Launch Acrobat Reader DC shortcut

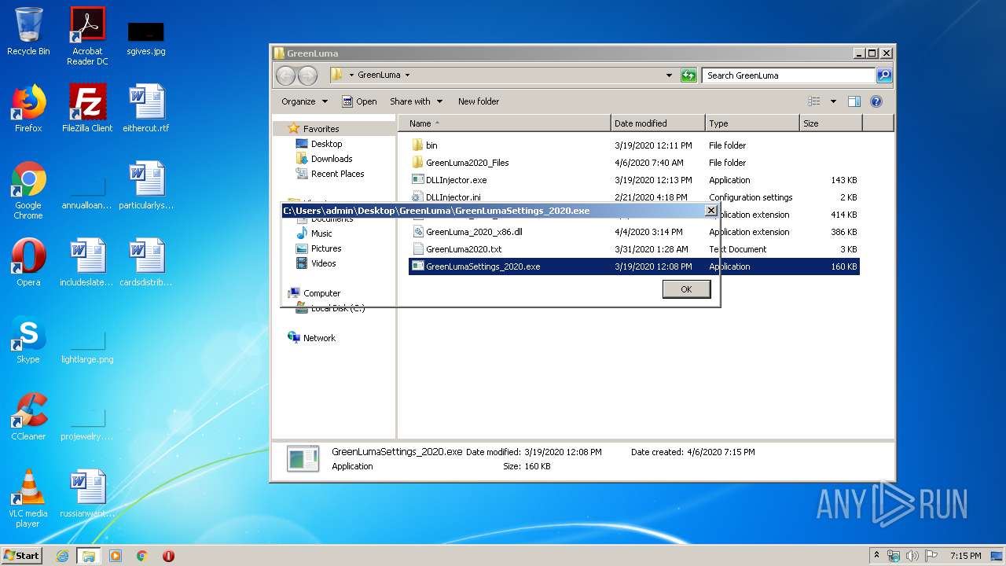[87, 35]
